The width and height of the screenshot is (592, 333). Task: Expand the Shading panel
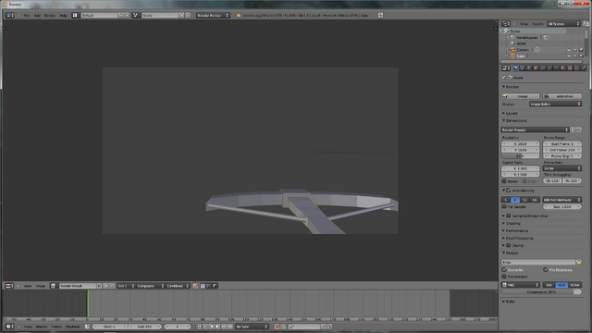(x=512, y=224)
